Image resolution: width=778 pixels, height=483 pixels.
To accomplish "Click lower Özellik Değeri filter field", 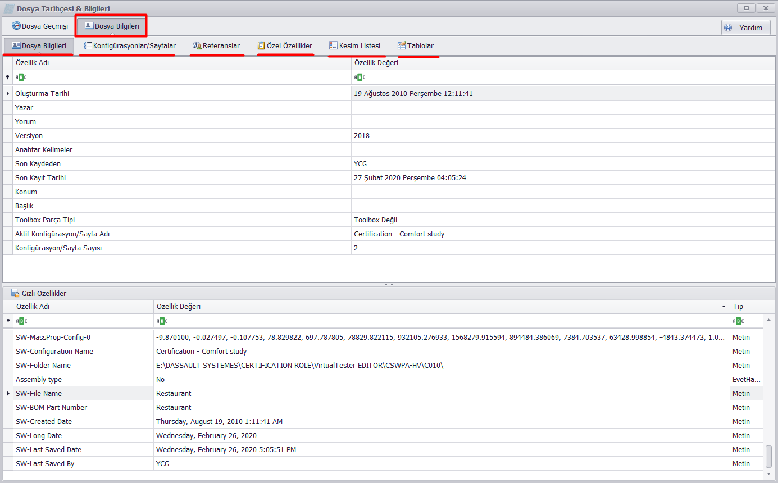I will [x=442, y=321].
